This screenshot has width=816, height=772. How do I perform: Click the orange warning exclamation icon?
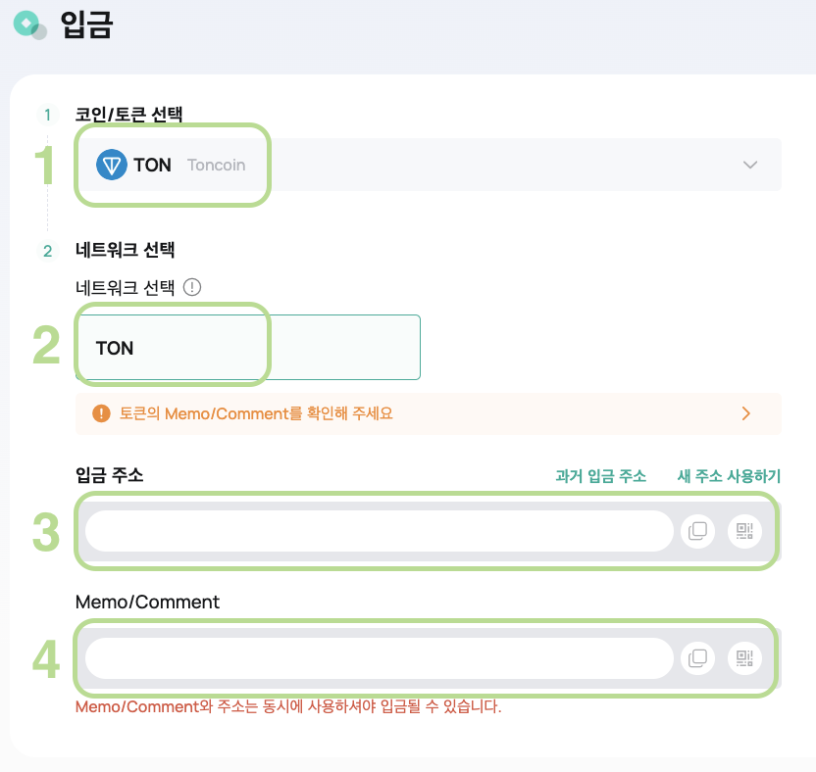click(x=101, y=413)
